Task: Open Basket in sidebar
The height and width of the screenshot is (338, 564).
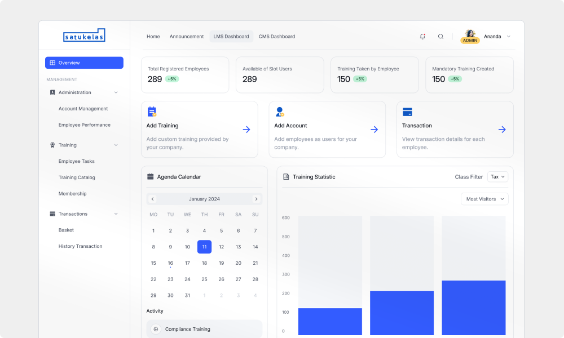Action: click(66, 230)
